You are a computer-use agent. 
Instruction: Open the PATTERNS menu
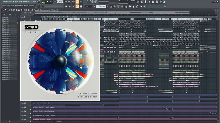pos(16,2)
